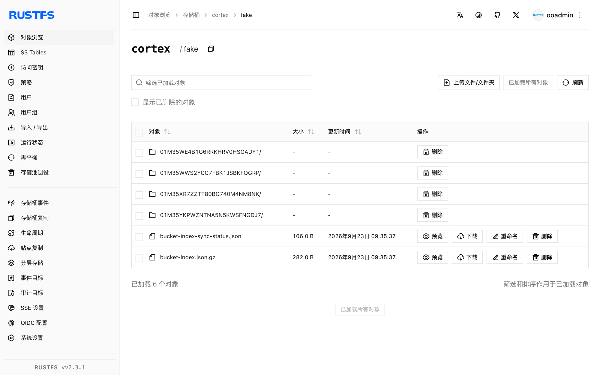This screenshot has width=600, height=375.
Task: Open S3 Tables in sidebar
Action: (x=59, y=52)
